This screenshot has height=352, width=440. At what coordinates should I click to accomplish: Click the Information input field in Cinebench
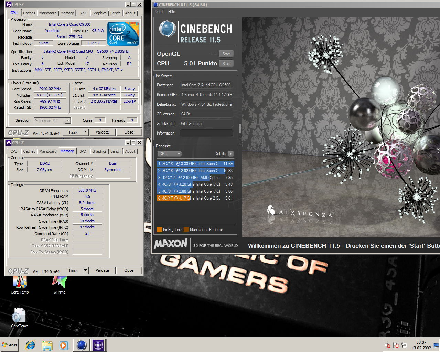206,133
